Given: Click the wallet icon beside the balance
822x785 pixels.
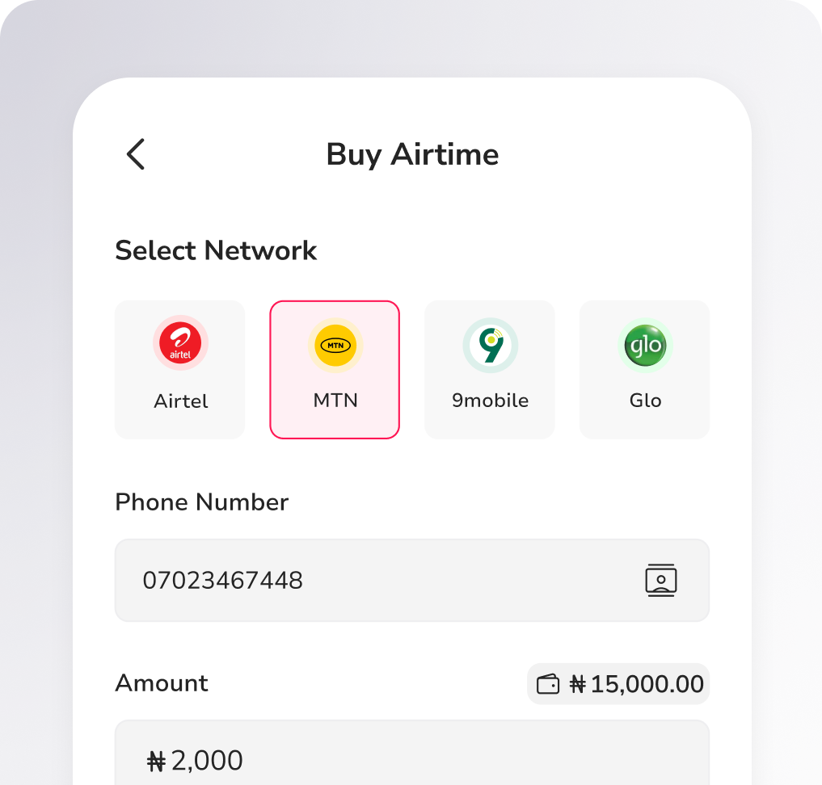Looking at the screenshot, I should point(549,685).
